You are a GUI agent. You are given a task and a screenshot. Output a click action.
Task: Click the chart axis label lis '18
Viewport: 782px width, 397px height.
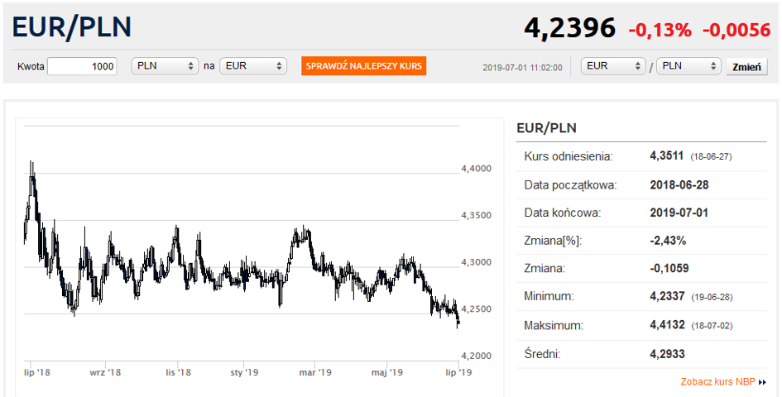(x=178, y=372)
